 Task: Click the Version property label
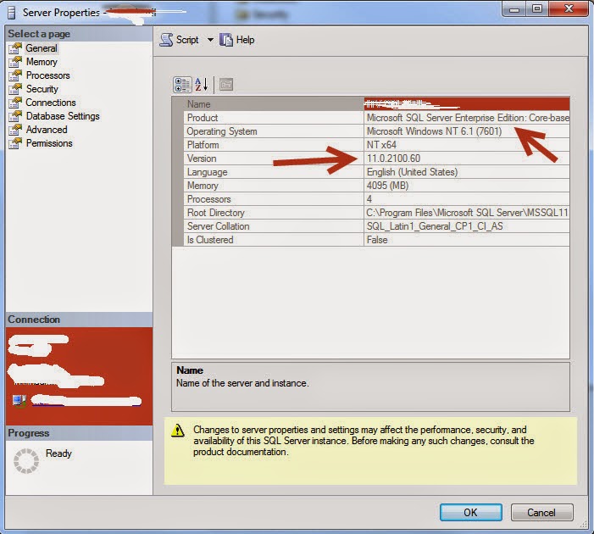click(x=202, y=159)
